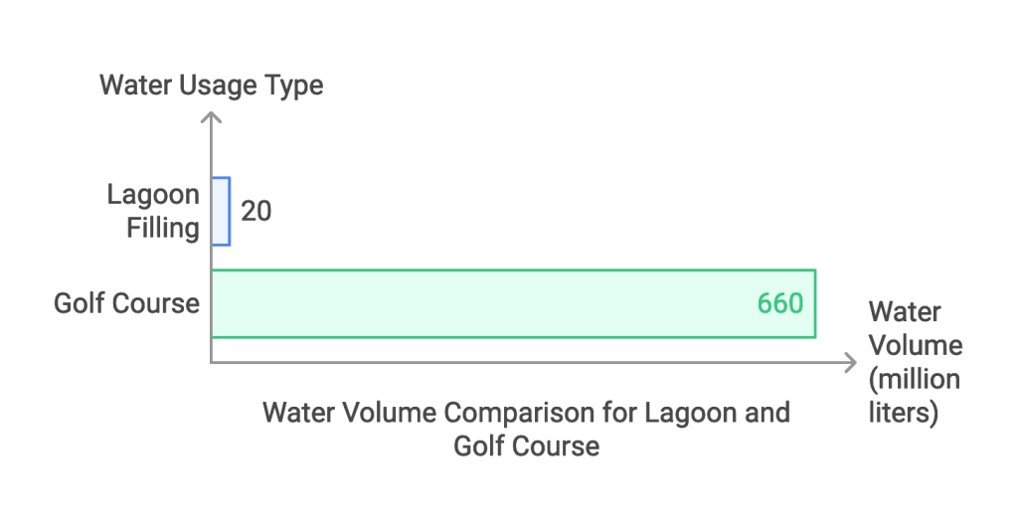Viewport: 1018px width, 532px height.
Task: Click the vertical axis line above the Lagoon bar
Action: [211, 151]
